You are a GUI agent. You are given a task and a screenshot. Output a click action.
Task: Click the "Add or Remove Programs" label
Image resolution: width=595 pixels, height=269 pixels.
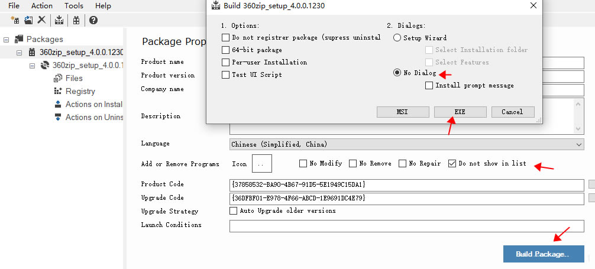pyautogui.click(x=180, y=164)
